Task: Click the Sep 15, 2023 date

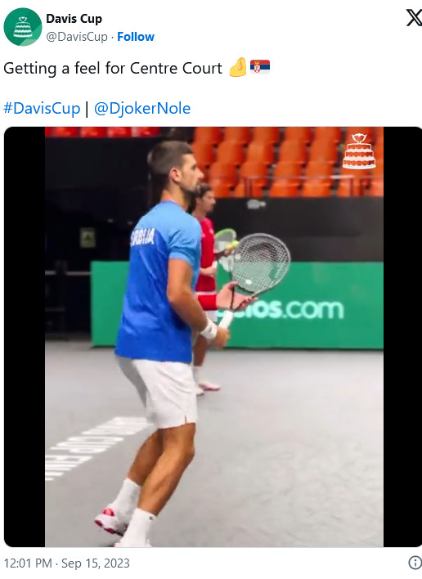Action: pos(95,563)
